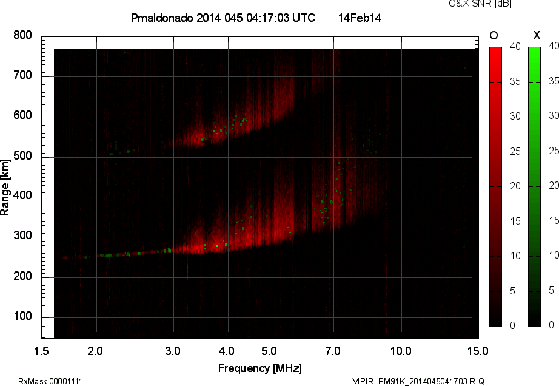The image size is (559, 386).
Task: Select the 'O' label above red colorbar
Action: pyautogui.click(x=494, y=35)
